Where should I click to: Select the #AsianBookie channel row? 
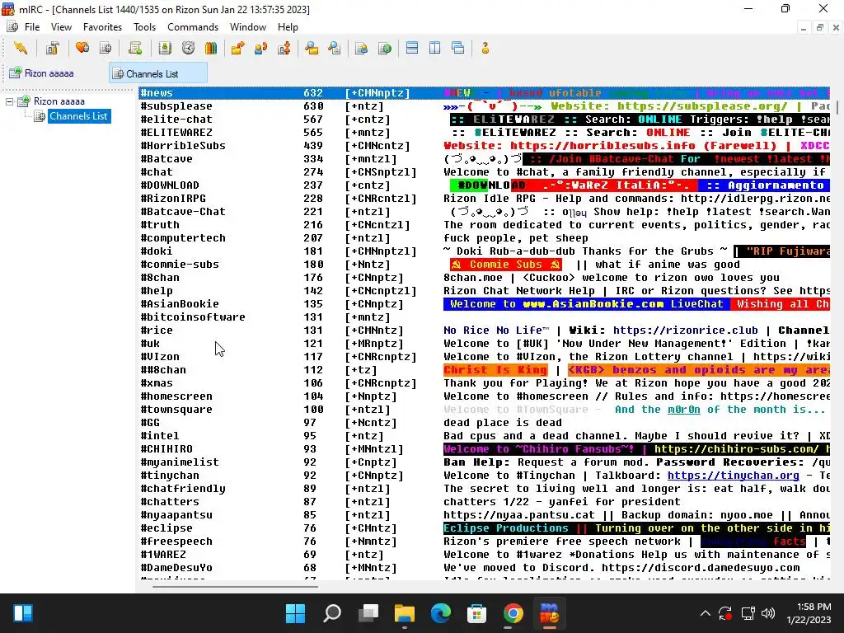click(484, 304)
